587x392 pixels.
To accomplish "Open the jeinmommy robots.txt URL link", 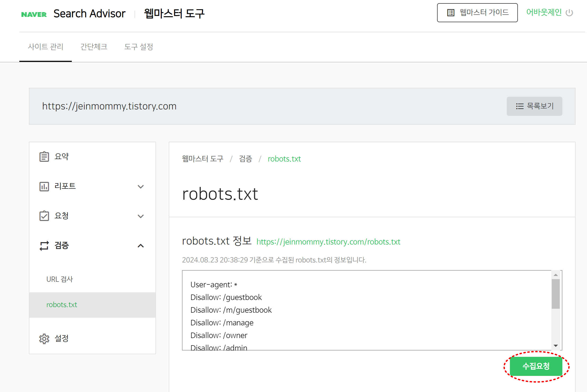I will click(328, 242).
